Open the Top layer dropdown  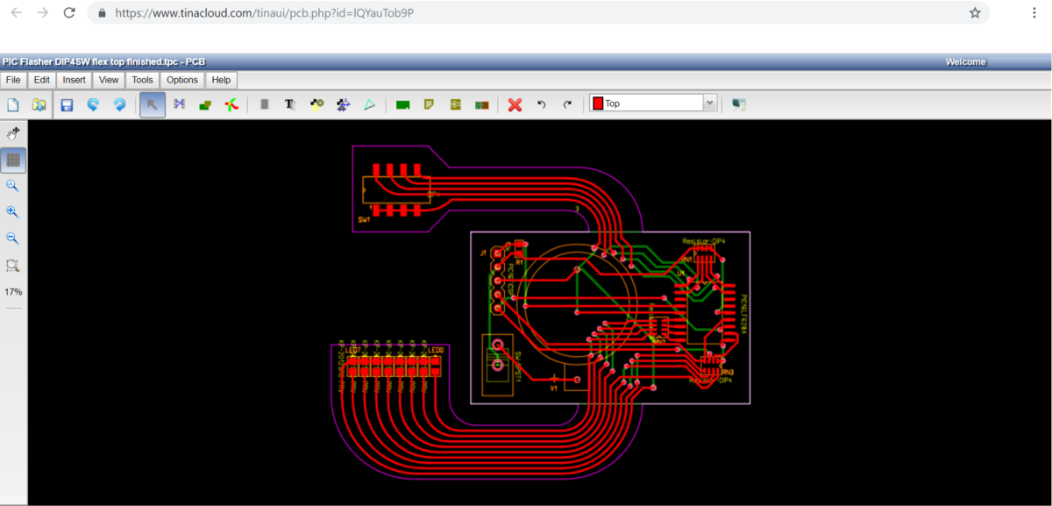(x=710, y=103)
